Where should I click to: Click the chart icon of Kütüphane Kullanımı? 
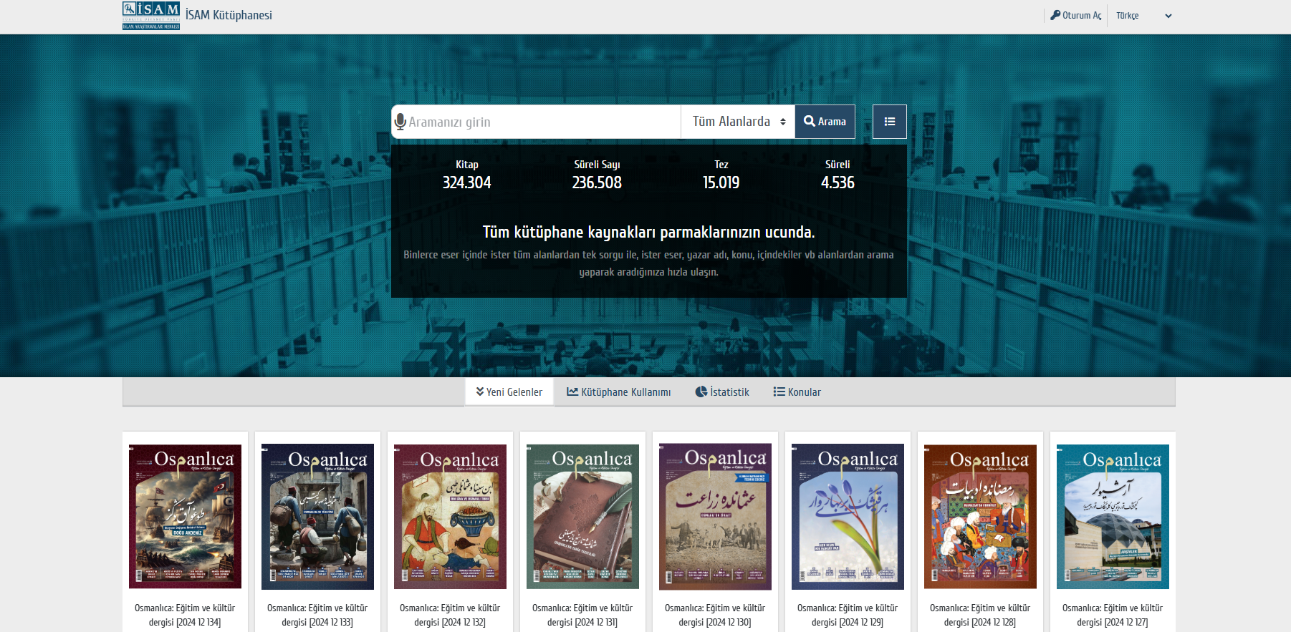[572, 392]
